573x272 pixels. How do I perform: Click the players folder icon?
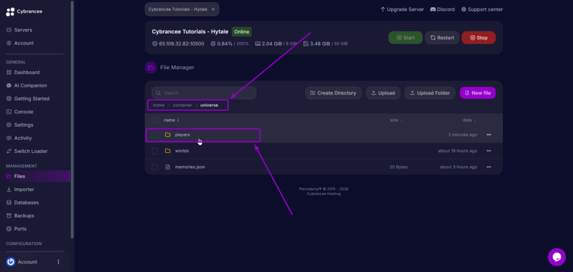point(167,135)
